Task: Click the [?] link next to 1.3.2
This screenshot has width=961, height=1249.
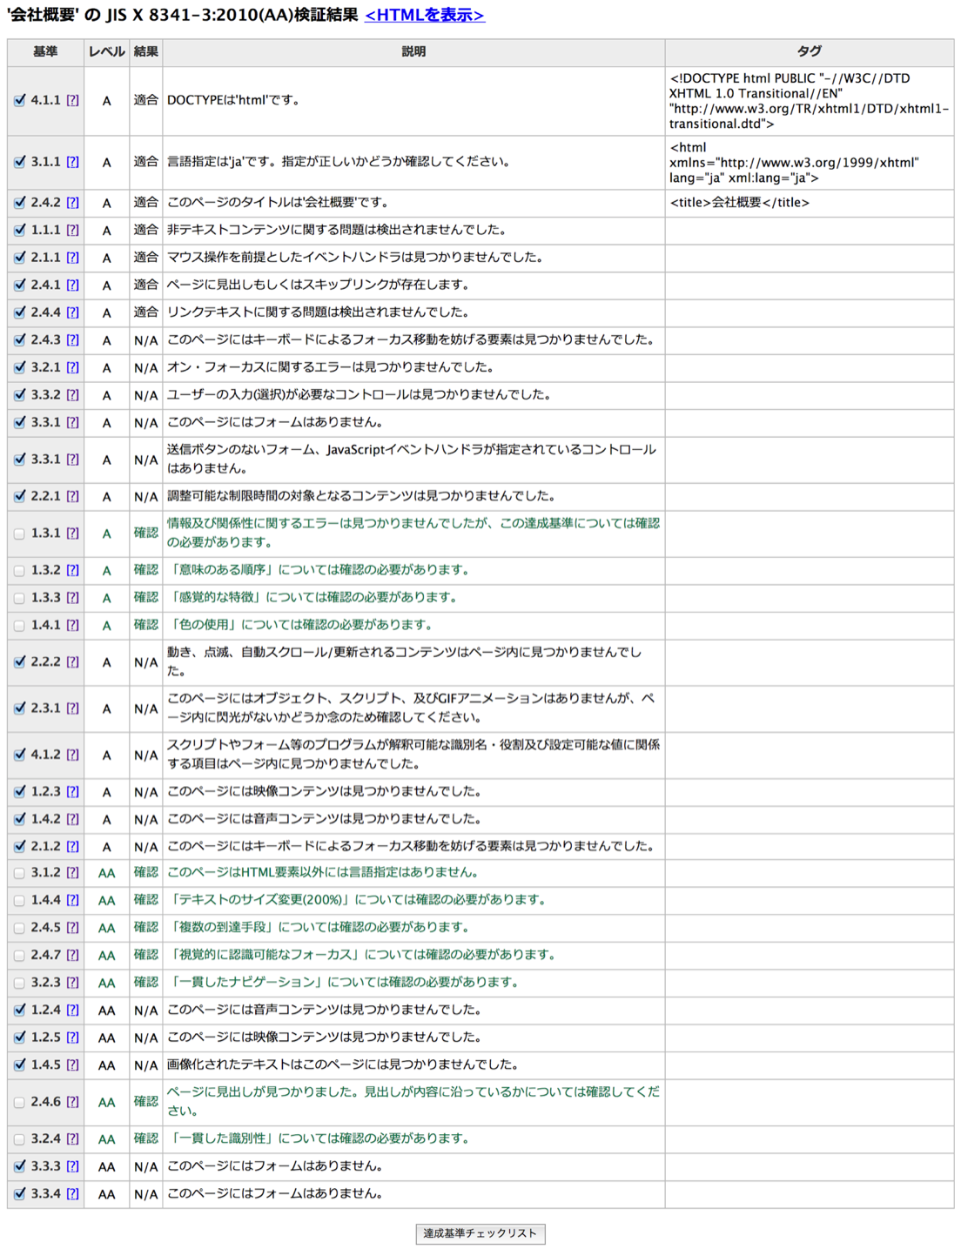Action: pos(72,570)
